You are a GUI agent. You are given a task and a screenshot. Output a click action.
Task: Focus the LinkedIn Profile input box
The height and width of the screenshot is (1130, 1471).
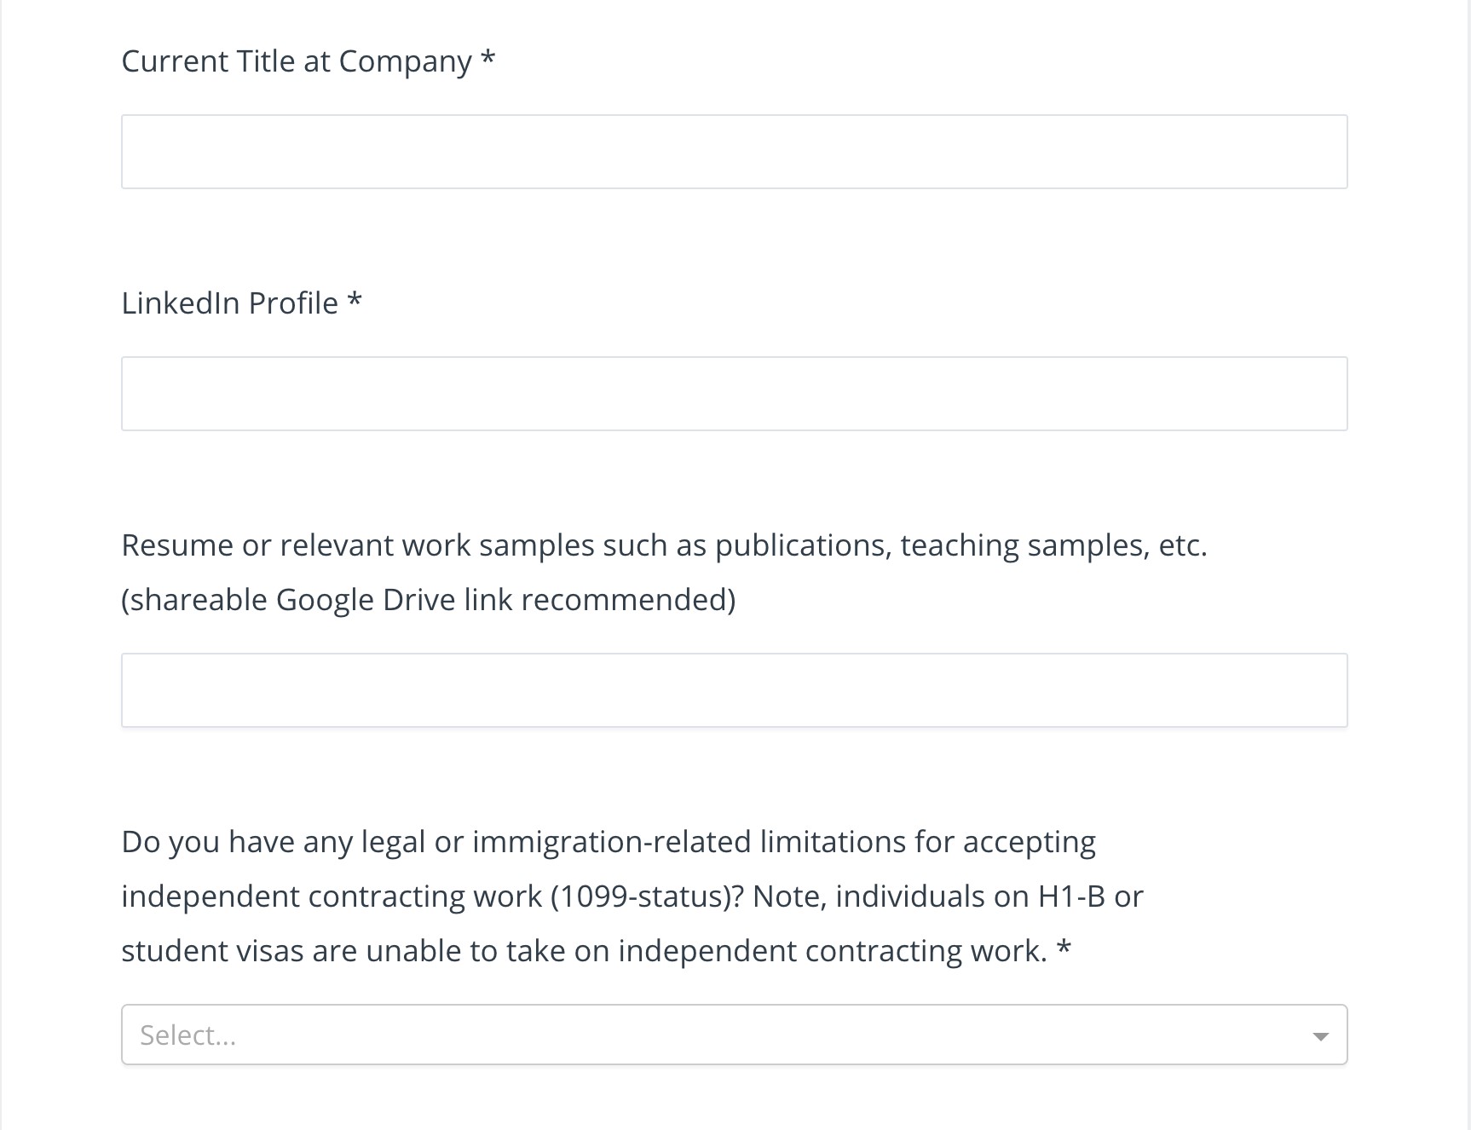point(734,394)
